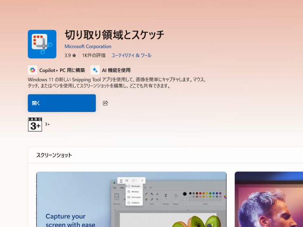Click the スクリーンショット section heading
The image size is (303, 227).
pyautogui.click(x=54, y=155)
